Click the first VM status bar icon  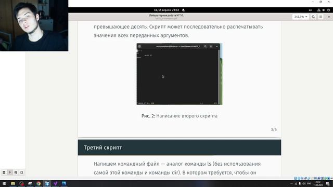[296, 179]
